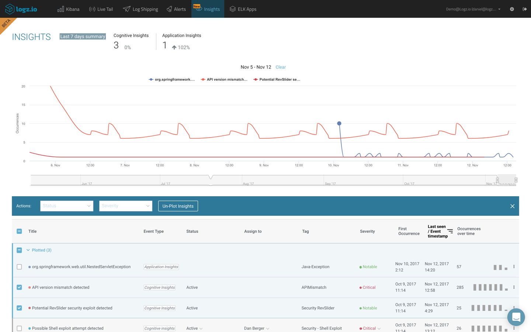Open org.springframework.web.util.NestedServletException insight
The width and height of the screenshot is (531, 332).
click(81, 267)
